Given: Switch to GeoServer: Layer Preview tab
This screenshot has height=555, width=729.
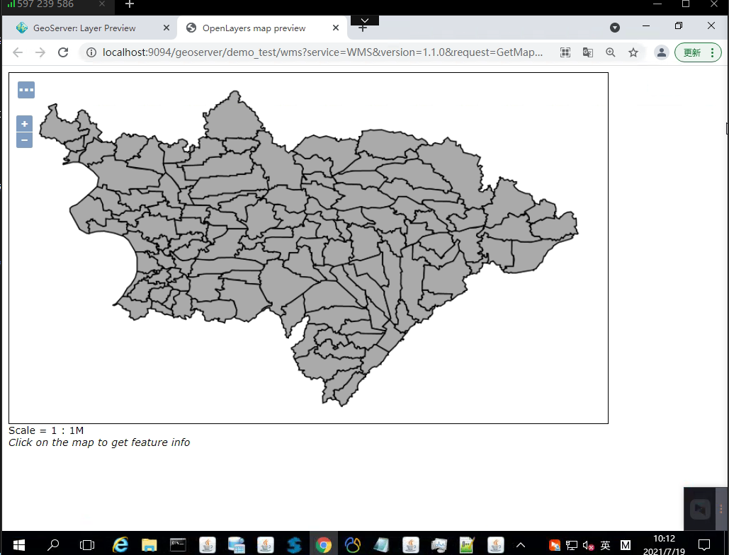Looking at the screenshot, I should (84, 28).
